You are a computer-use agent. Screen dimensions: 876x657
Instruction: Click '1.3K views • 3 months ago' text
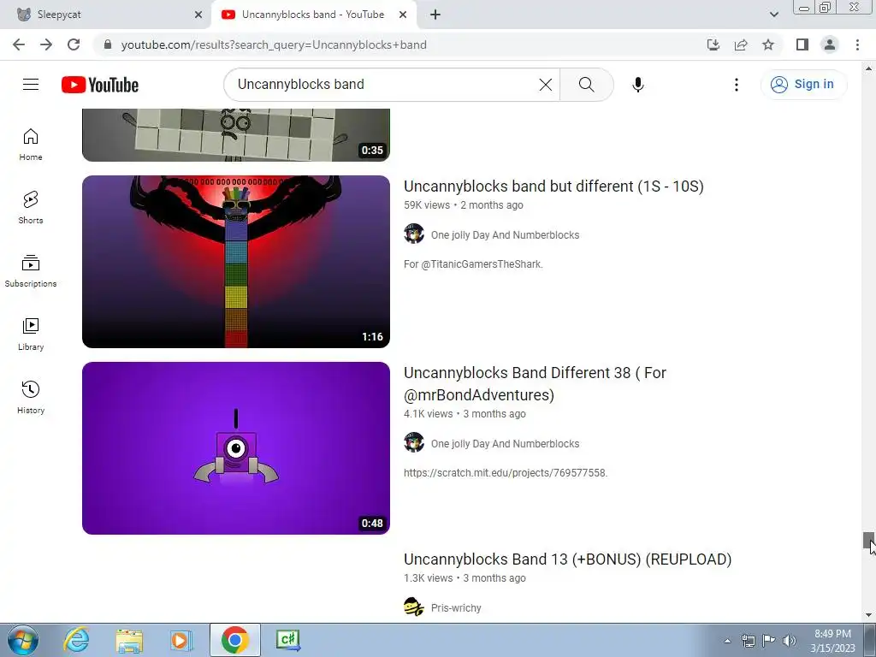[x=465, y=578]
